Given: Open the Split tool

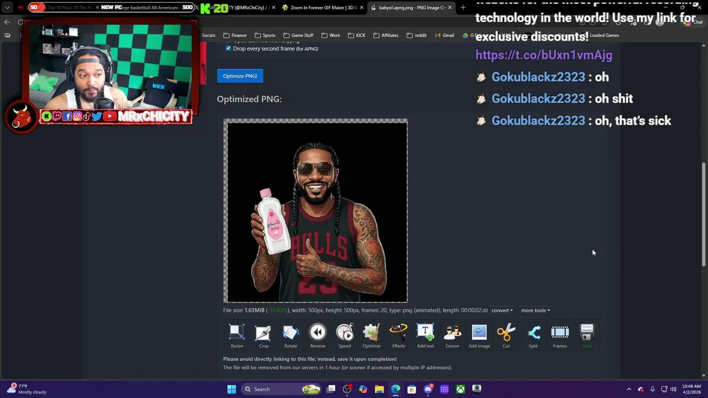Looking at the screenshot, I should 533,336.
